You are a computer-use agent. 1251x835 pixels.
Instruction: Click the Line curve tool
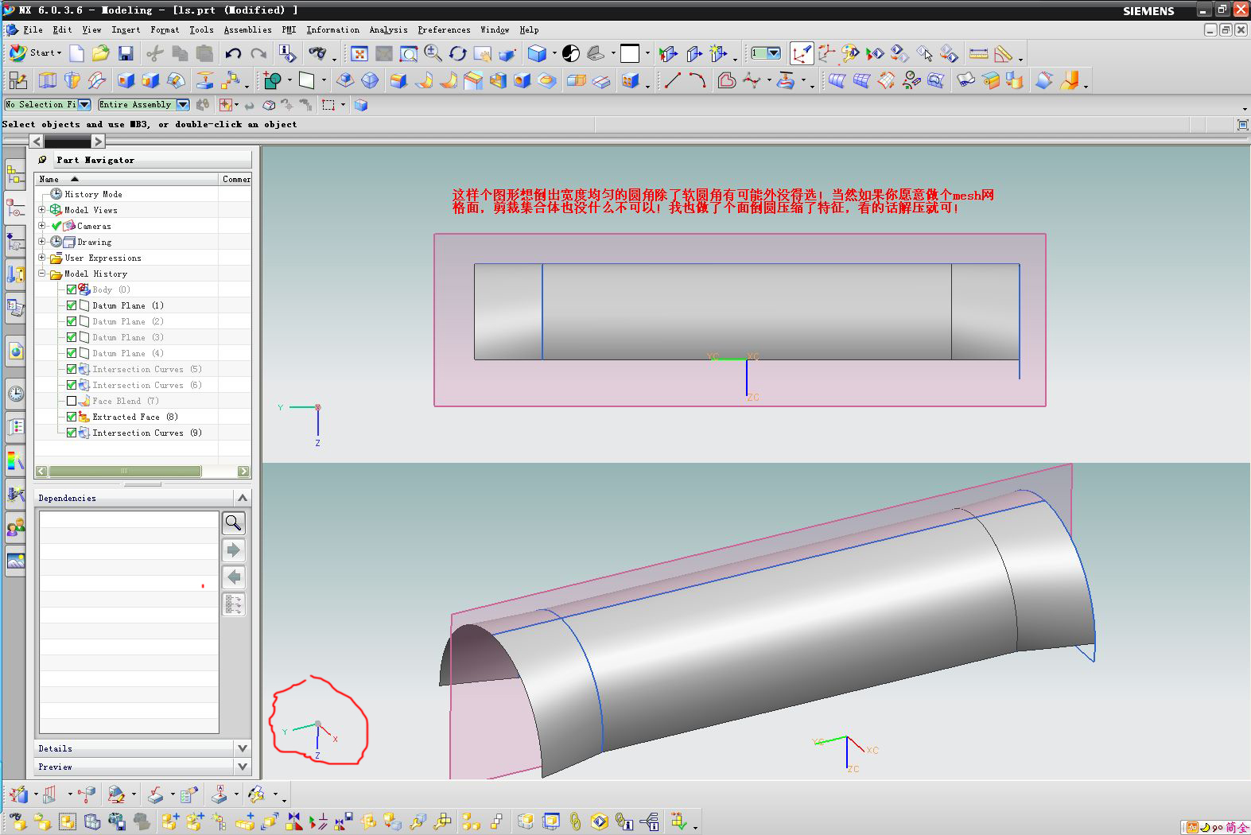(x=673, y=80)
